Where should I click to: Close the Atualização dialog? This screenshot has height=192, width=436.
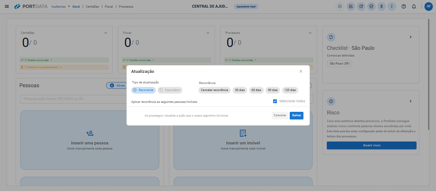coord(301,71)
